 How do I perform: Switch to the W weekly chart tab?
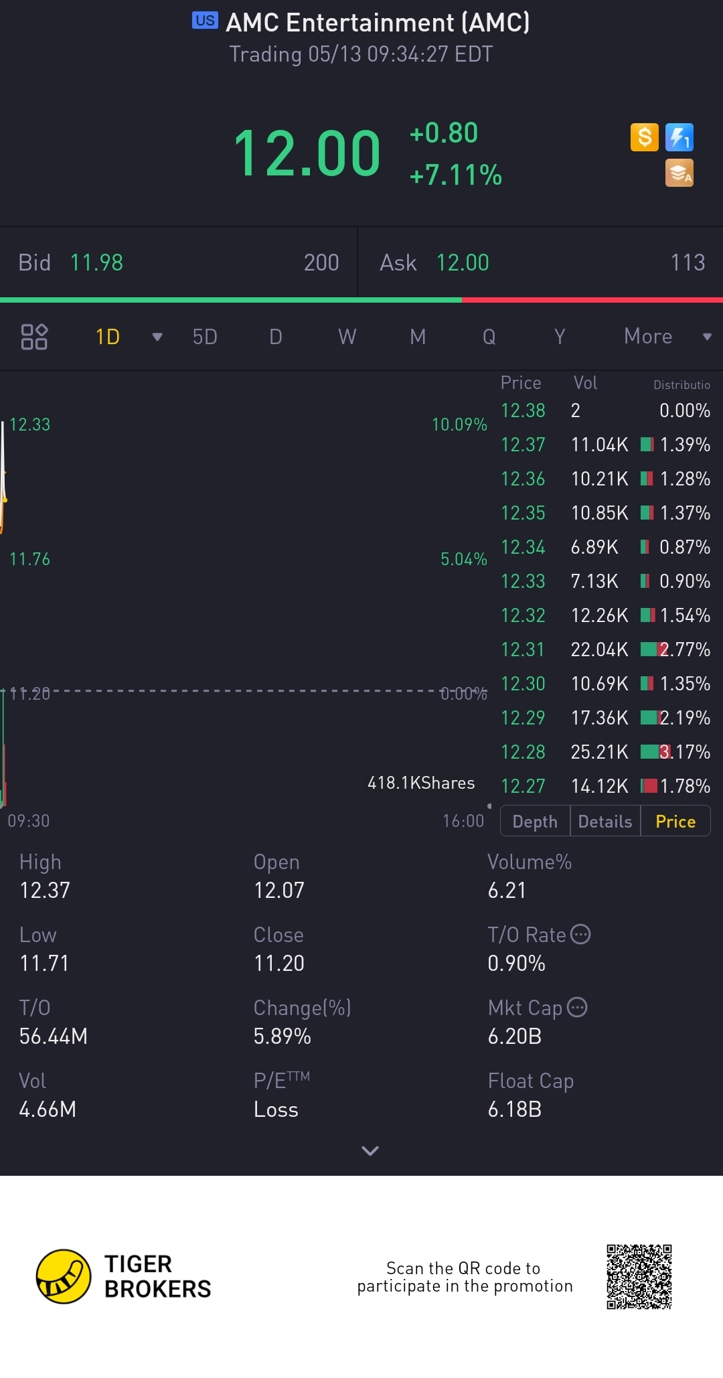coord(347,337)
